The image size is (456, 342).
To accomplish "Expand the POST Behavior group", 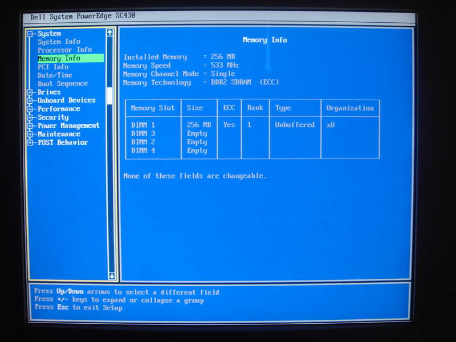I will 30,143.
